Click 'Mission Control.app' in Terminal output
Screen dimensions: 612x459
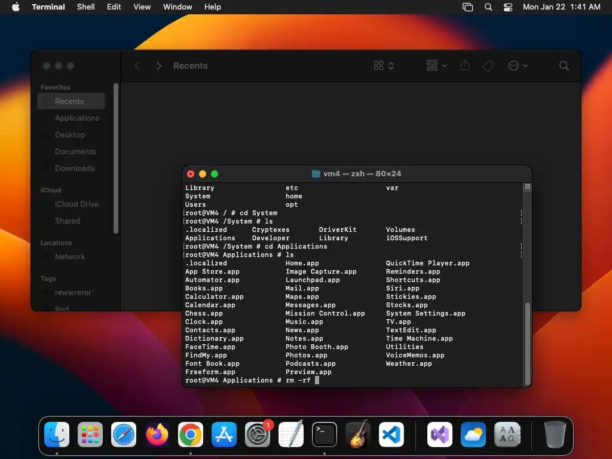click(x=325, y=313)
